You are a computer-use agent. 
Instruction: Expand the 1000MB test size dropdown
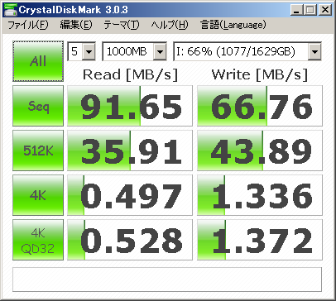[160, 51]
